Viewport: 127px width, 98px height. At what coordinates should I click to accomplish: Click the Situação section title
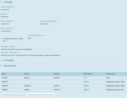[x=8, y=2]
